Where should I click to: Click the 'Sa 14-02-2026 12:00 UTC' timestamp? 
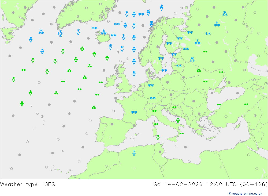195,185
